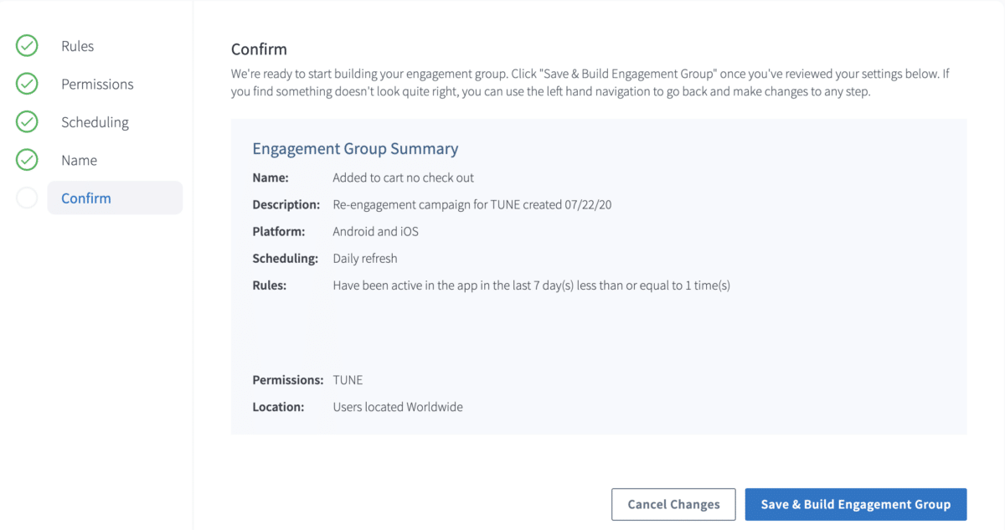This screenshot has width=1005, height=530.
Task: Click Save & Build Engagement Group
Action: pyautogui.click(x=855, y=504)
